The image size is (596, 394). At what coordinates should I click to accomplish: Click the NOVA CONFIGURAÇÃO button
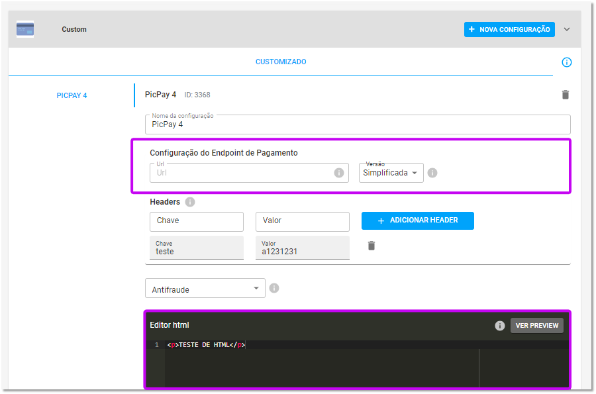tap(509, 29)
